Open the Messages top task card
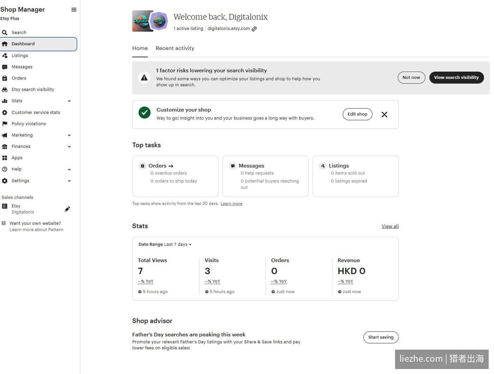494x374 pixels. (265, 176)
